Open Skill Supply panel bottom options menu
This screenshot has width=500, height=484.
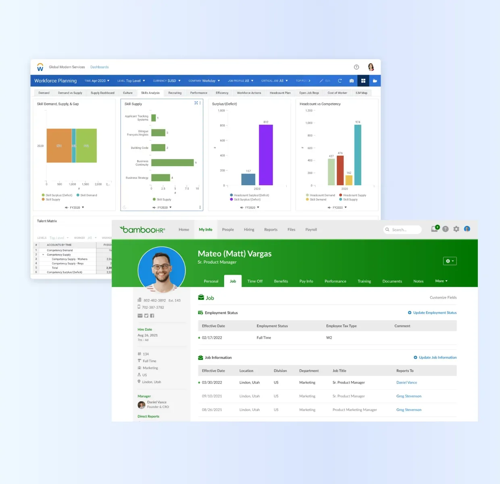pos(200,207)
